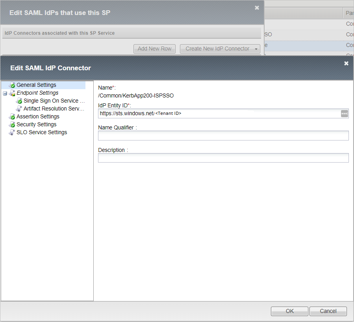Click the Security Settings icon

point(12,125)
